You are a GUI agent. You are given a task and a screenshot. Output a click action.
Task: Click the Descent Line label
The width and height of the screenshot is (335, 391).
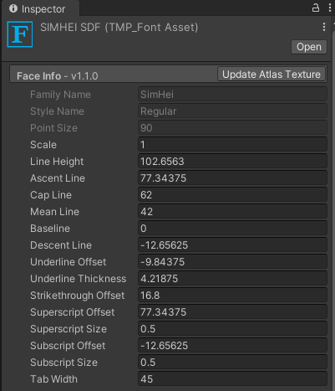tap(61, 245)
